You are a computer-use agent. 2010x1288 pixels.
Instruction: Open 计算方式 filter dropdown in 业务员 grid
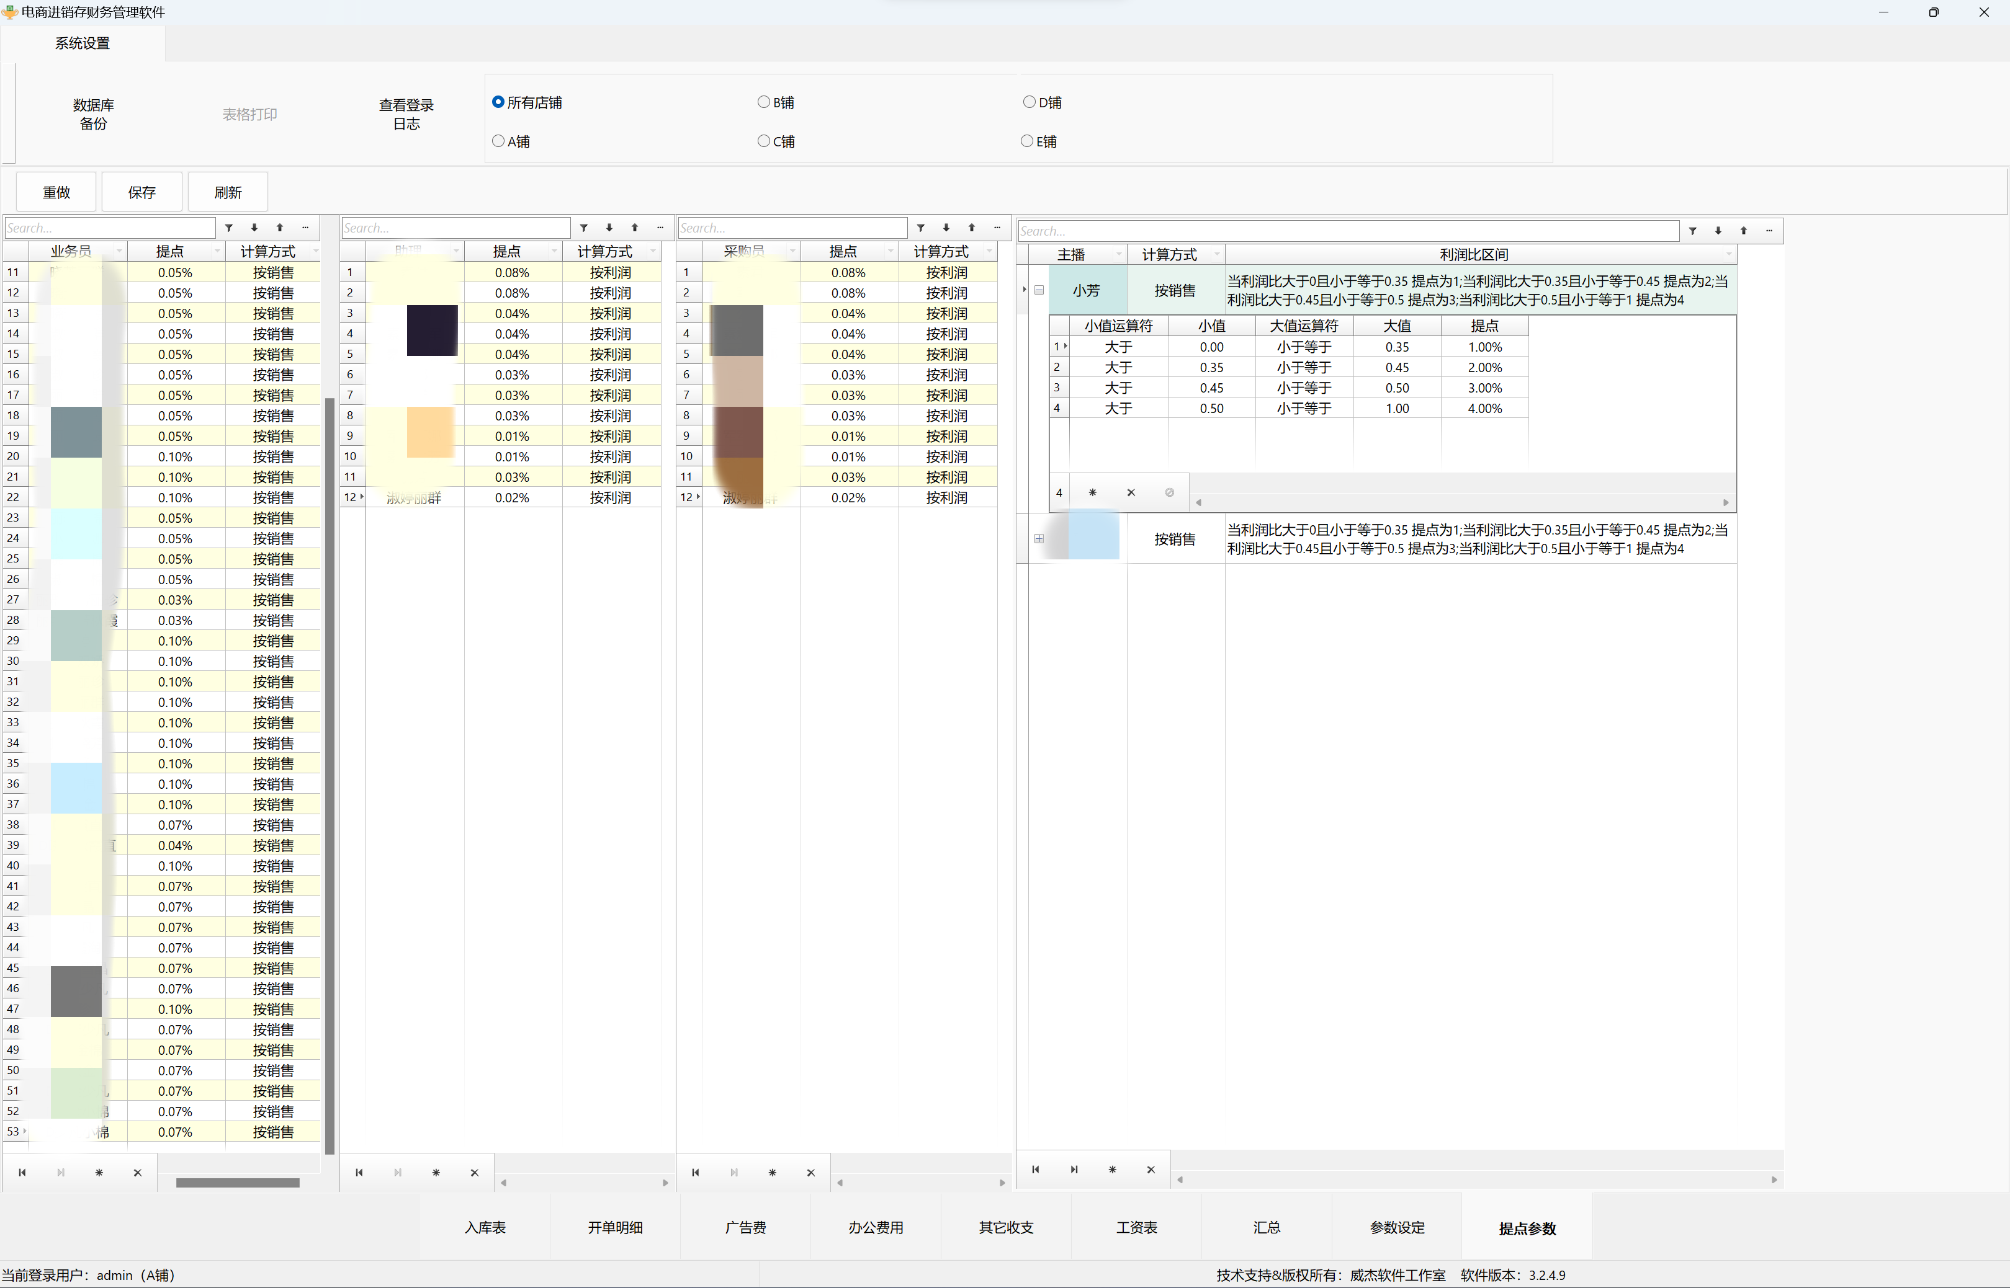pyautogui.click(x=315, y=252)
